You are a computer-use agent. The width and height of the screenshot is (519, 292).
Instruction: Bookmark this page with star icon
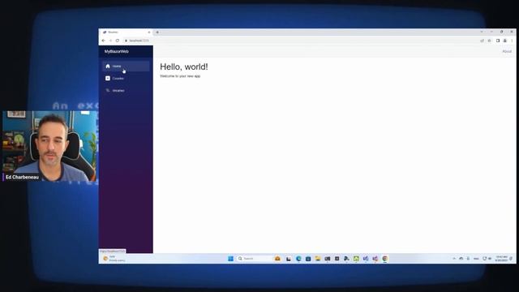489,41
